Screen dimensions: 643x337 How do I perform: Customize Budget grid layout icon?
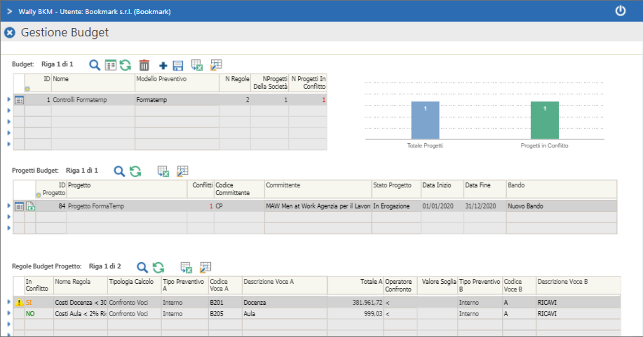216,65
